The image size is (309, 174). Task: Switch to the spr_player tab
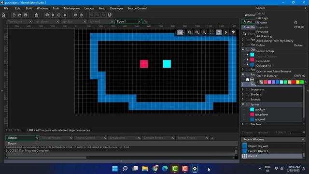42,21
